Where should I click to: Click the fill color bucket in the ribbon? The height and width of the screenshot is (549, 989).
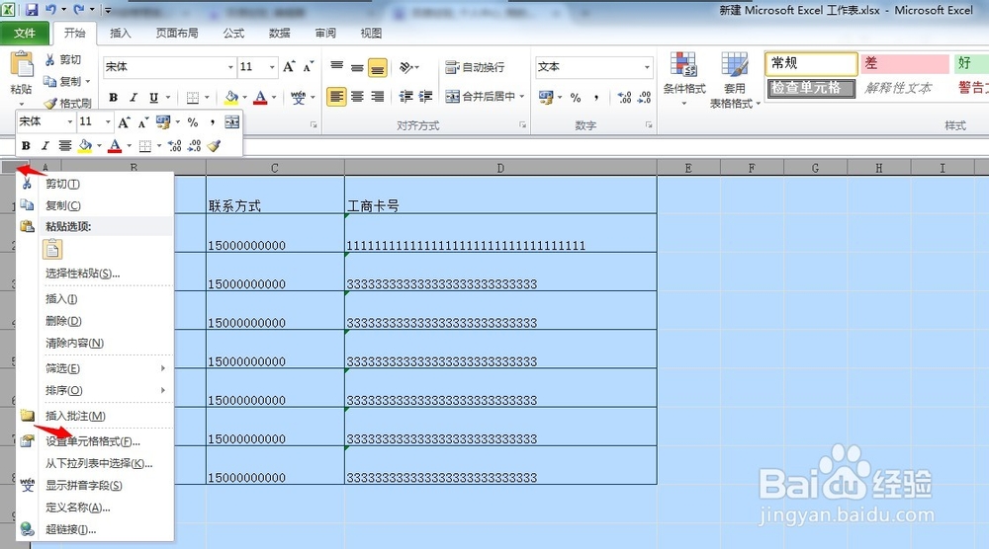(x=231, y=97)
